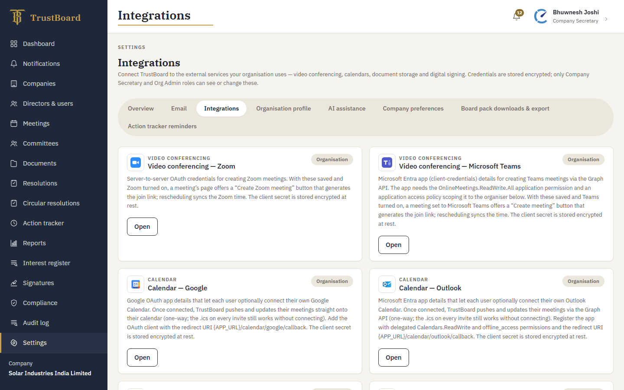
Task: Go to Interest register page
Action: pos(54,263)
